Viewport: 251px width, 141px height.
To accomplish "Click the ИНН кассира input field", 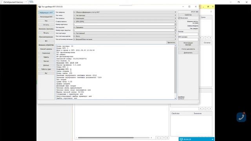I will [x=188, y=39].
